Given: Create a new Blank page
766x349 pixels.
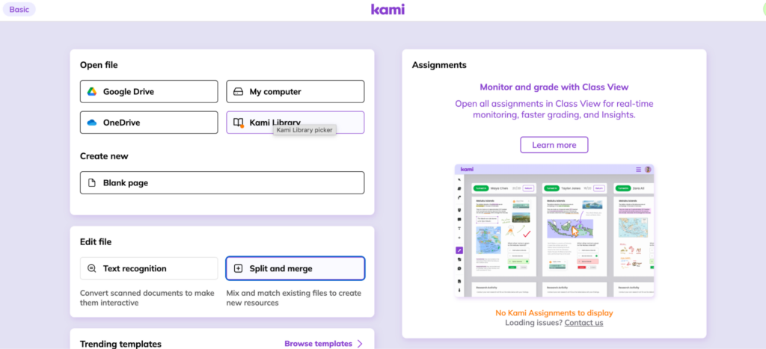Looking at the screenshot, I should (222, 183).
